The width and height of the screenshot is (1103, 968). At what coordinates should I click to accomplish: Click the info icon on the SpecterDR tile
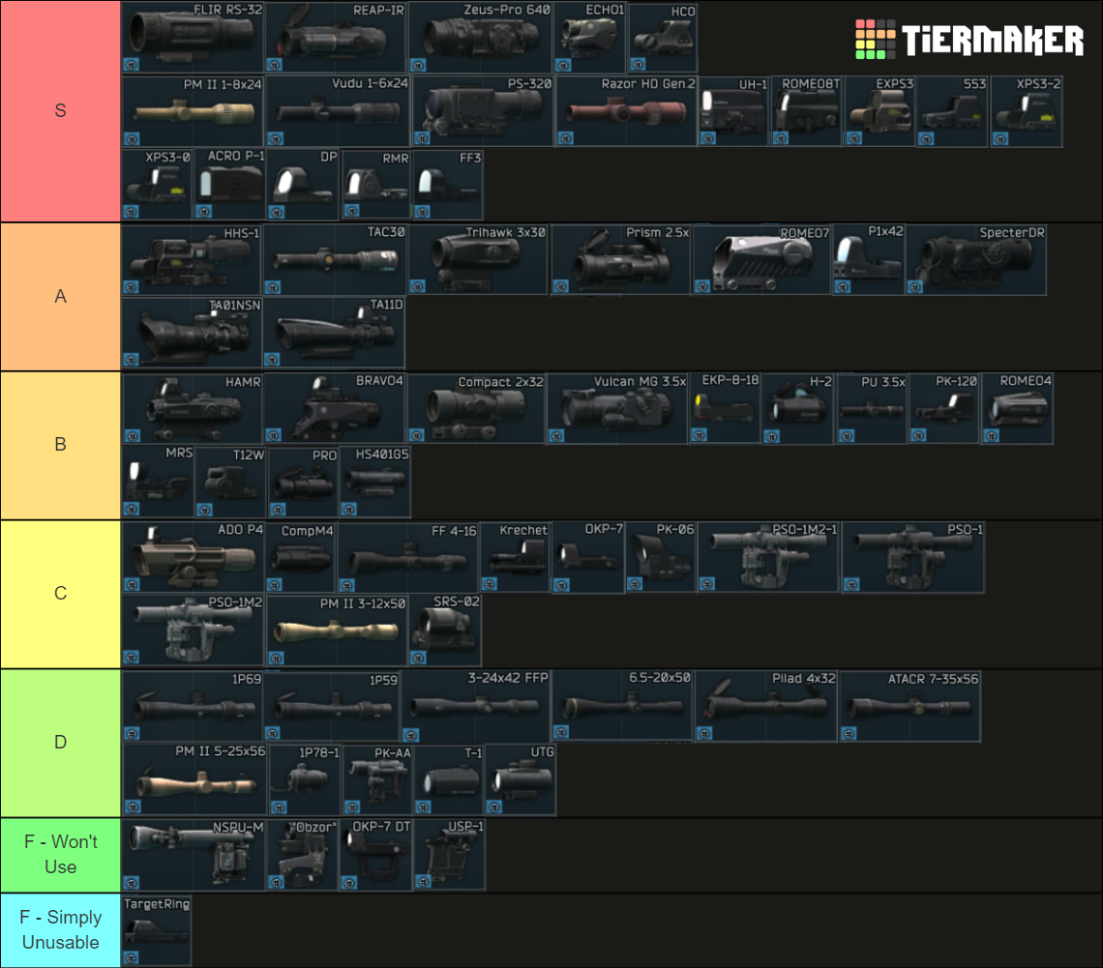coord(913,285)
